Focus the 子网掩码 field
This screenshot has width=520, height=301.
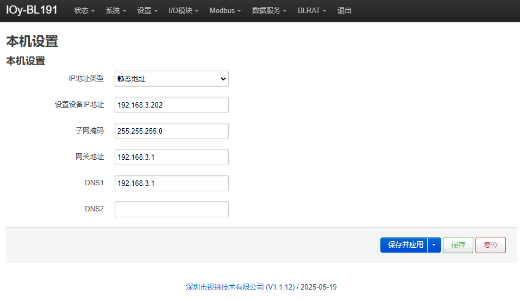coord(172,131)
